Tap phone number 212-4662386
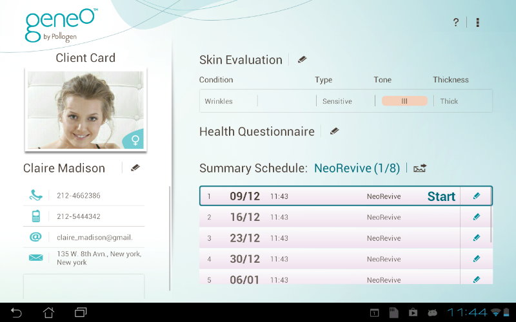The image size is (516, 322). click(79, 196)
